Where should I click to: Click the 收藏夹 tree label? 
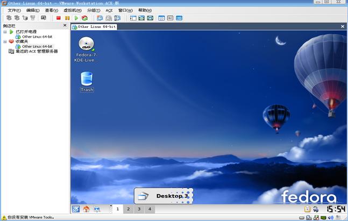point(22,41)
